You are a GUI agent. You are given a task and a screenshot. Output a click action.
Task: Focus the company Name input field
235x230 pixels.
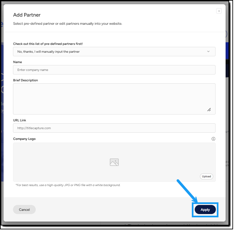[x=114, y=70]
